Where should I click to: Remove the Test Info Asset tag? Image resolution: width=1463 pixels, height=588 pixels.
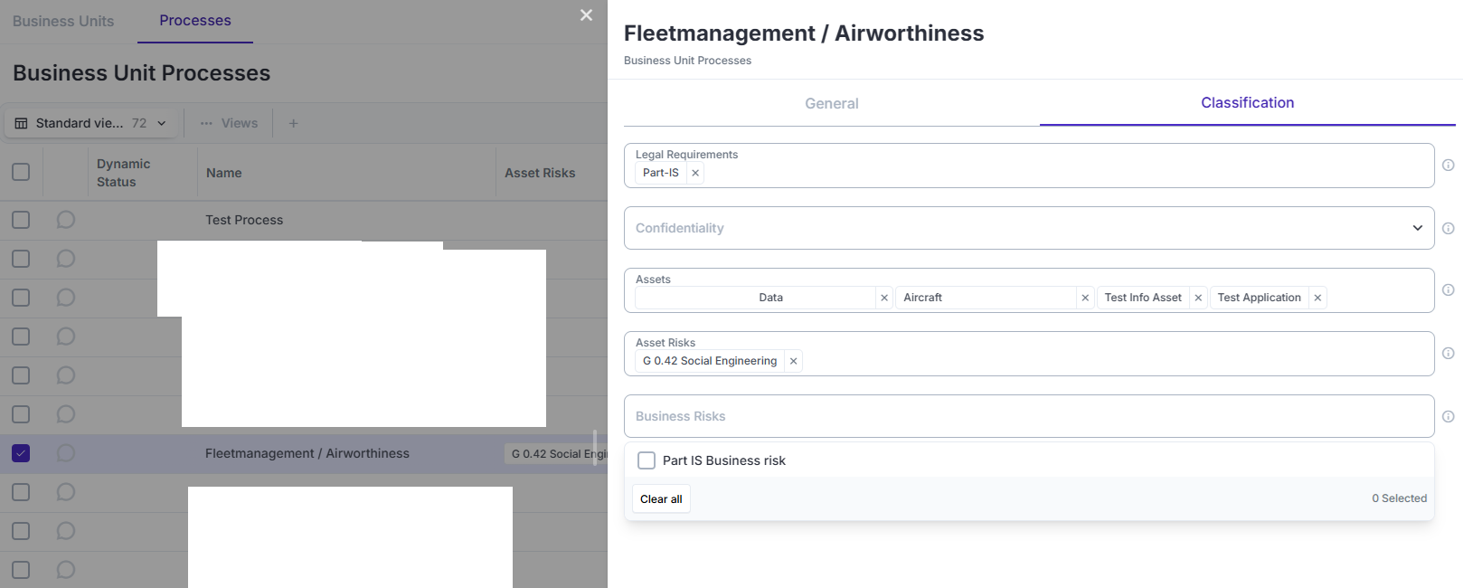[1198, 298]
